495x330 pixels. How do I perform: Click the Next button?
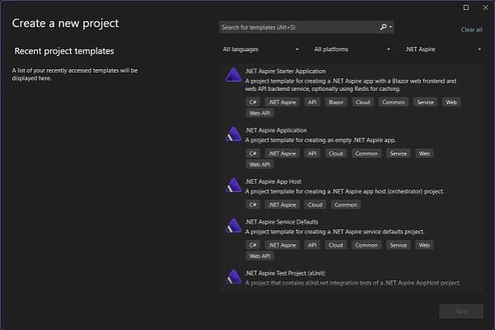461,312
